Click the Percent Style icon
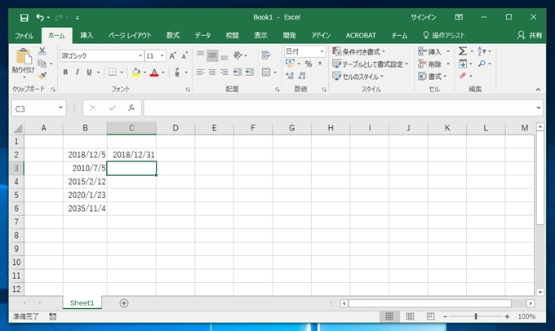The height and width of the screenshot is (331, 555). coord(309,64)
